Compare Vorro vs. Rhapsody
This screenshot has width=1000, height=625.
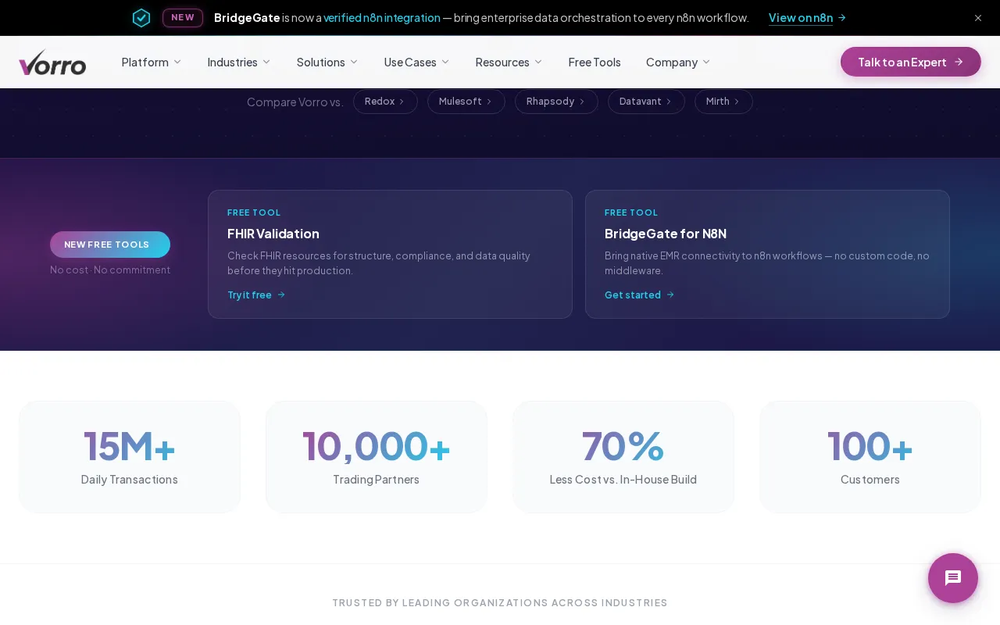[x=556, y=102]
